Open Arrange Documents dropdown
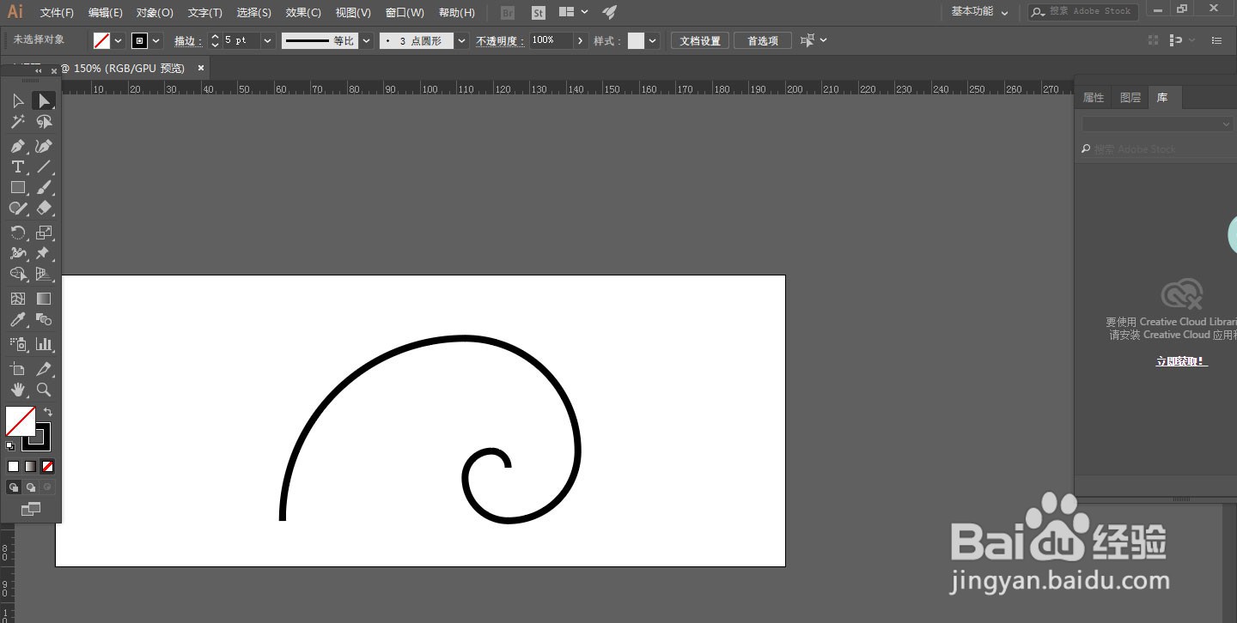Image resolution: width=1237 pixels, height=623 pixels. pyautogui.click(x=573, y=12)
